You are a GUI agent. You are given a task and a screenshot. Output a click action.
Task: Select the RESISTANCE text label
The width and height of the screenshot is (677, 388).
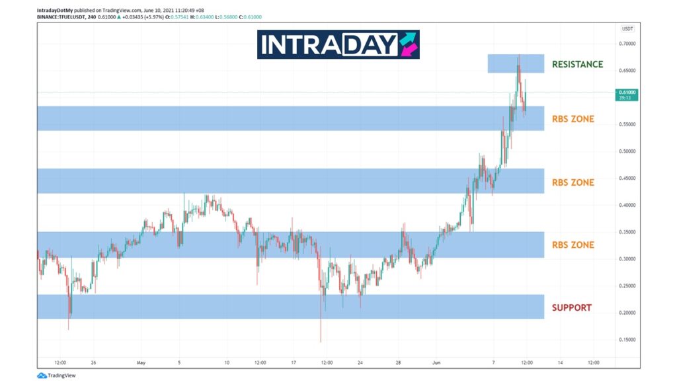click(x=577, y=64)
